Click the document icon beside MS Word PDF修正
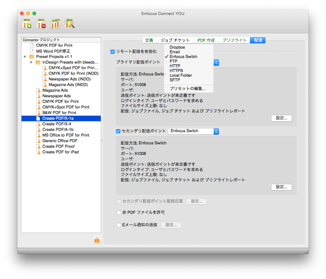Image resolution: width=326 pixels, height=279 pixels. pos(32,51)
